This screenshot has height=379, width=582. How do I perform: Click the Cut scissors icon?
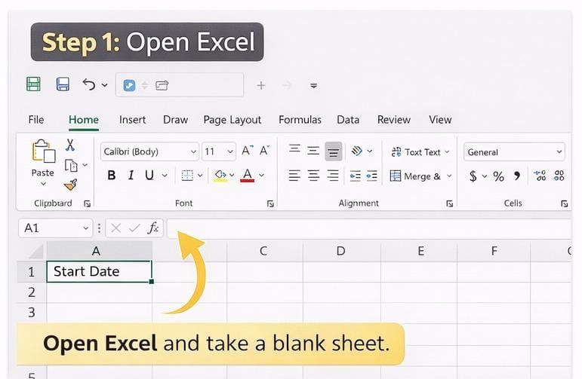click(x=70, y=145)
